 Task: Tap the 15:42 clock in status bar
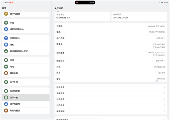(x=6, y=2)
